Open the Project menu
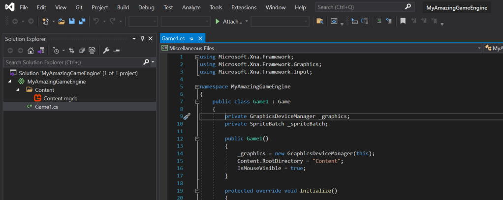Screen dimensions: 503x200 click(100, 7)
